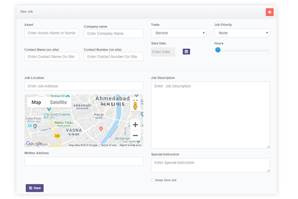Select the Street View pegman icon

coord(135,106)
